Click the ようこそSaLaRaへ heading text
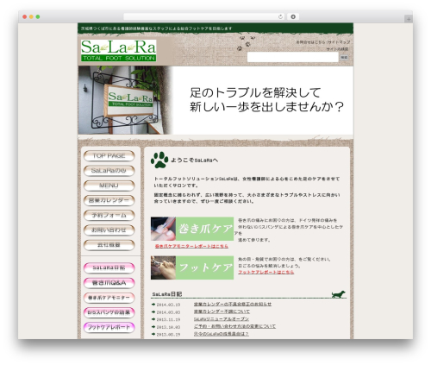Screen dimensions: 431x365 pos(194,160)
